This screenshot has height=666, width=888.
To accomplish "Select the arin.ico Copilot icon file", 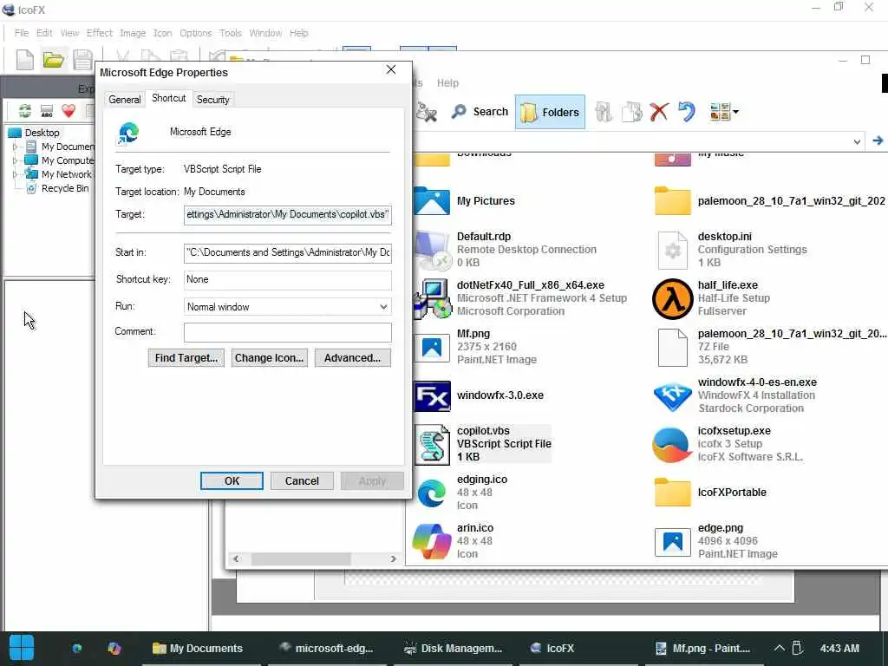I will pyautogui.click(x=432, y=541).
